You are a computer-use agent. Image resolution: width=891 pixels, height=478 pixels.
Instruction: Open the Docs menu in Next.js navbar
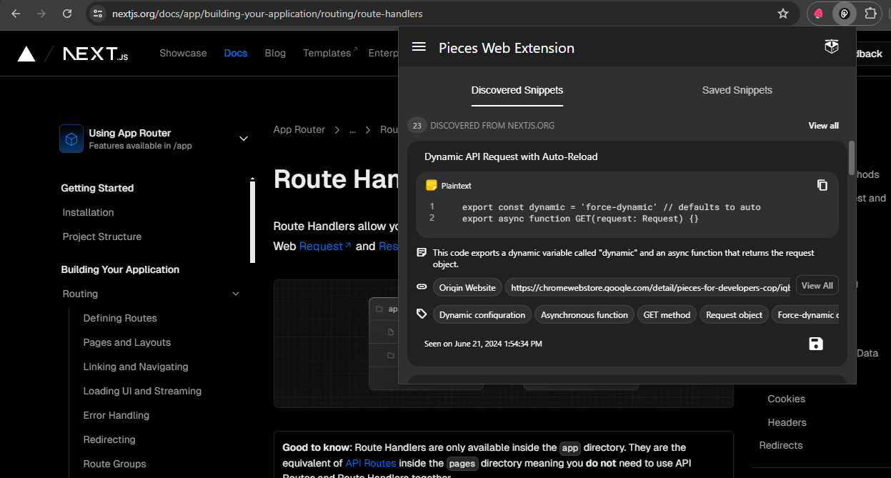pos(235,52)
